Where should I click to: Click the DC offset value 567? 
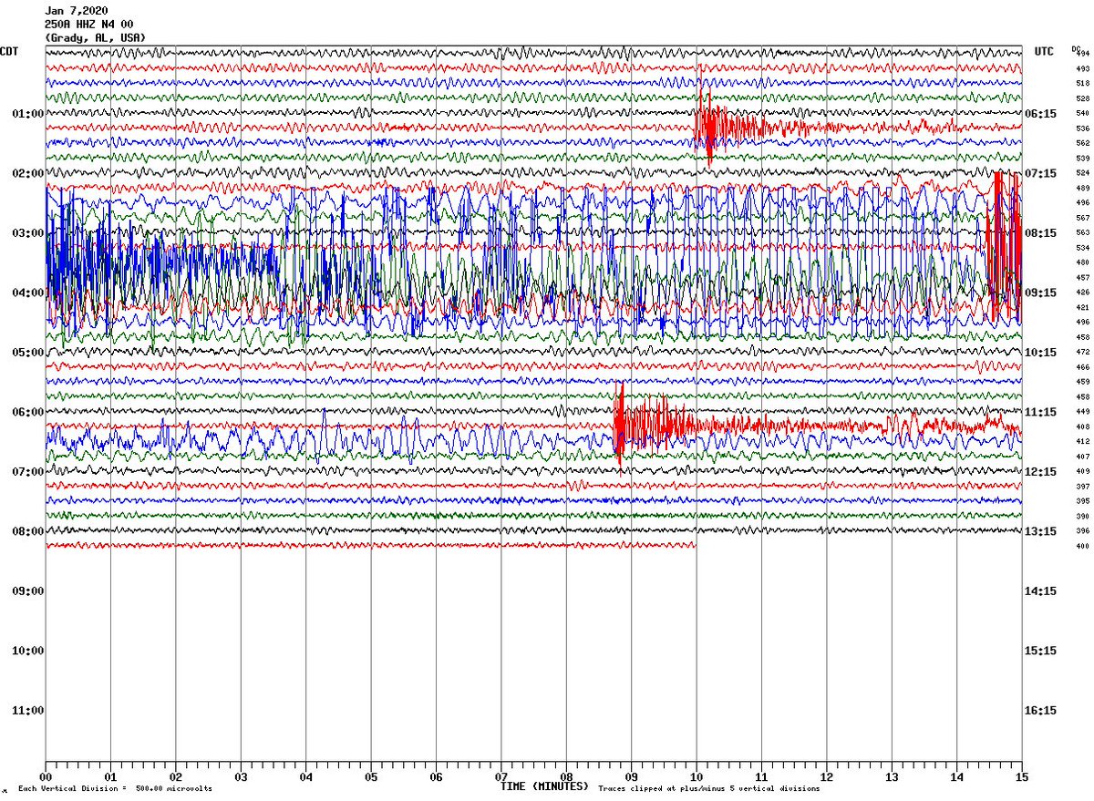click(1083, 218)
